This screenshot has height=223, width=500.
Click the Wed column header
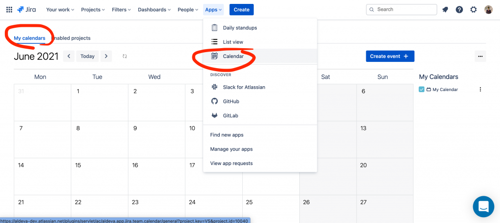coord(154,76)
